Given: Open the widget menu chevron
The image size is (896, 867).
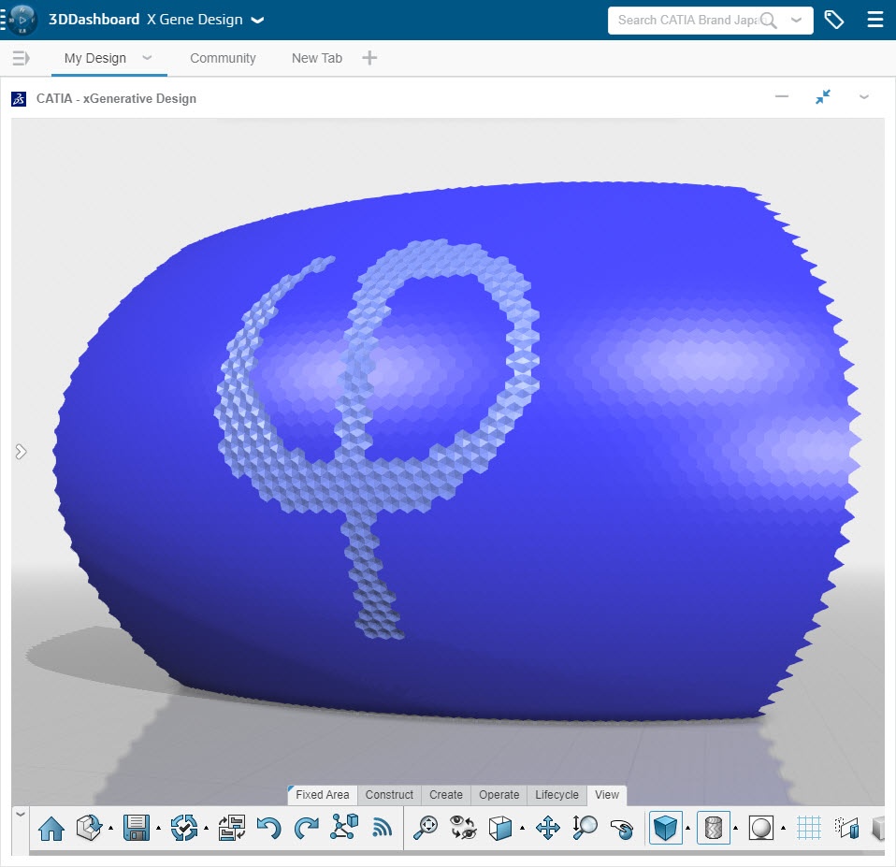Looking at the screenshot, I should (x=864, y=97).
